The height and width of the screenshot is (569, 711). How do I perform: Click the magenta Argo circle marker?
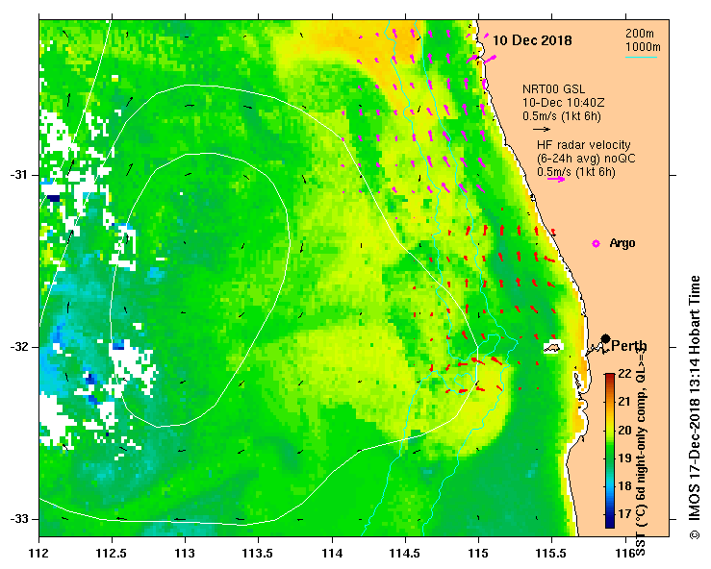point(596,244)
